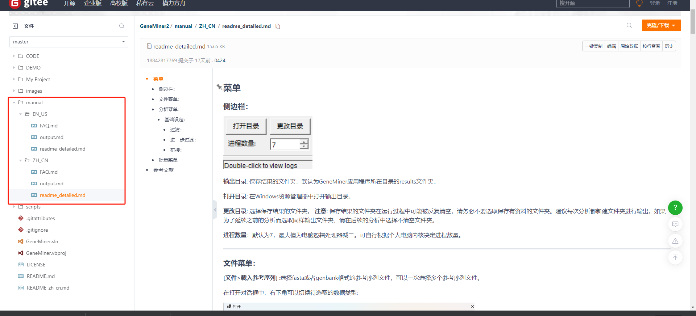Jump to 批量菜单 in the outline
This screenshot has width=696, height=316.
point(168,160)
